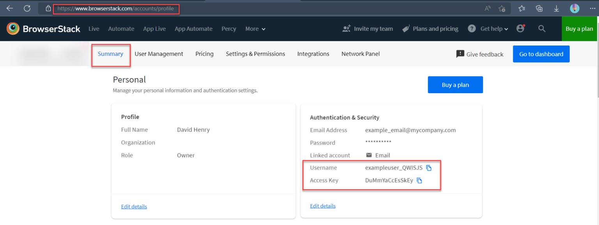Viewport: 599px width, 225px height.
Task: Switch to the User Management tab
Action: coord(159,54)
